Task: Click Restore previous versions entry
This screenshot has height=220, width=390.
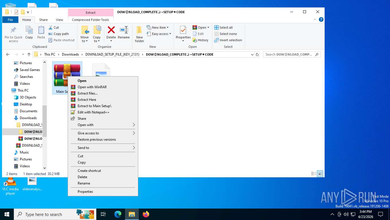Action: 103,140
